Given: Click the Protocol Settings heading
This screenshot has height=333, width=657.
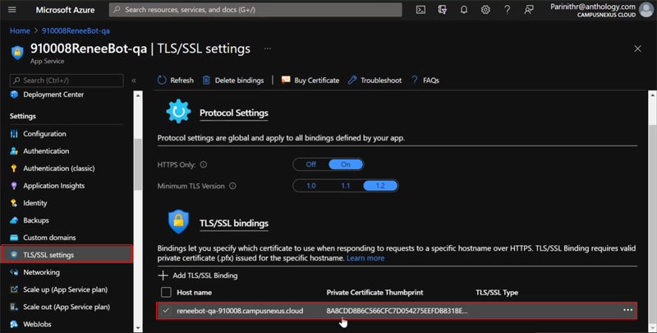Looking at the screenshot, I should point(234,113).
